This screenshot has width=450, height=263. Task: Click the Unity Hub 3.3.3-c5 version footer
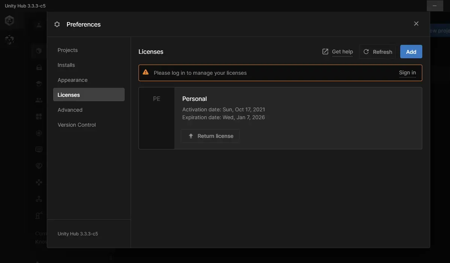click(x=78, y=233)
